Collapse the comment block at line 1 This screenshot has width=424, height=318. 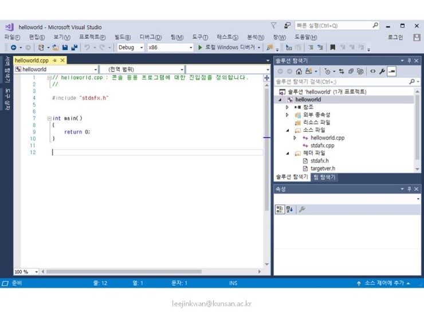coord(49,78)
